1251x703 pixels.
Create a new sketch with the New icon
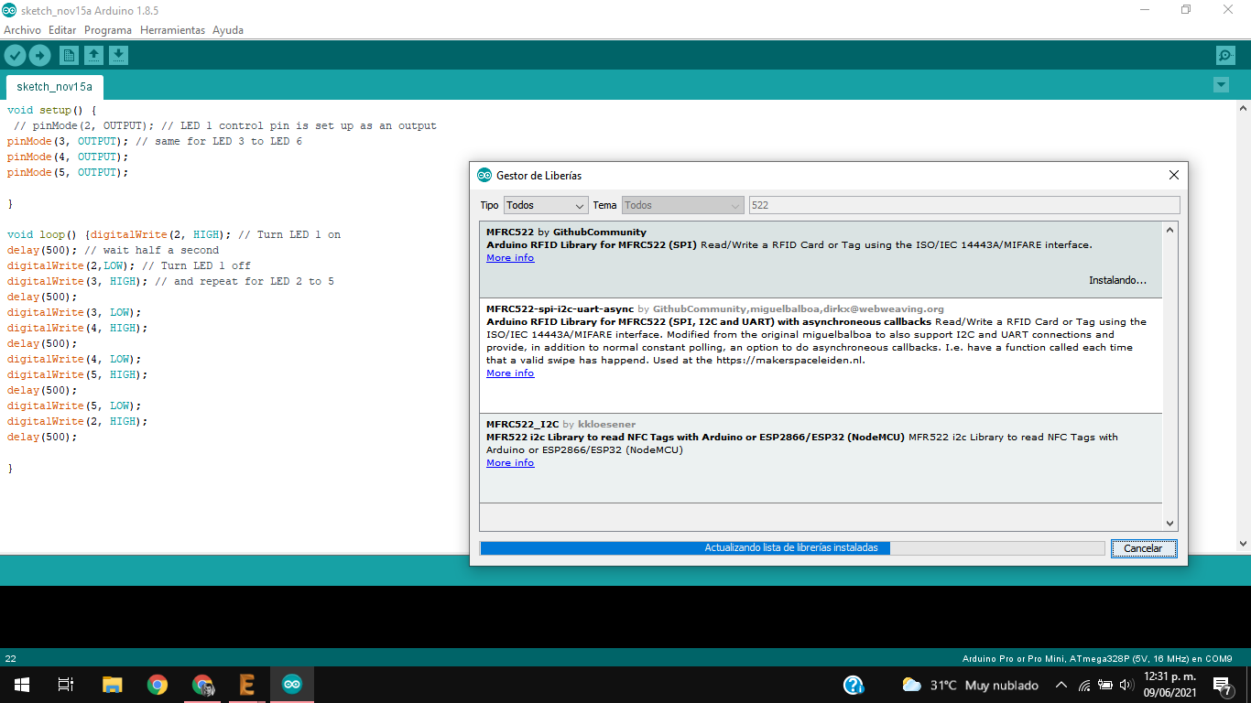coord(69,56)
